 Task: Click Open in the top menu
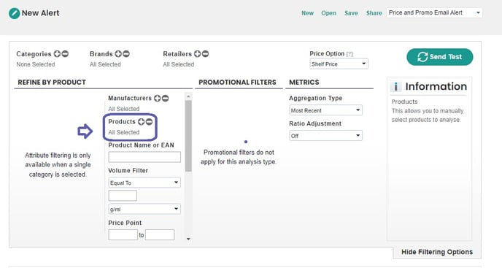(329, 13)
